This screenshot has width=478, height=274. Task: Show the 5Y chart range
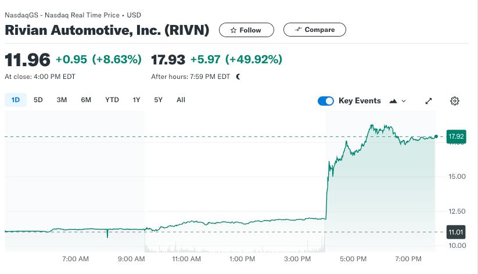click(x=158, y=100)
